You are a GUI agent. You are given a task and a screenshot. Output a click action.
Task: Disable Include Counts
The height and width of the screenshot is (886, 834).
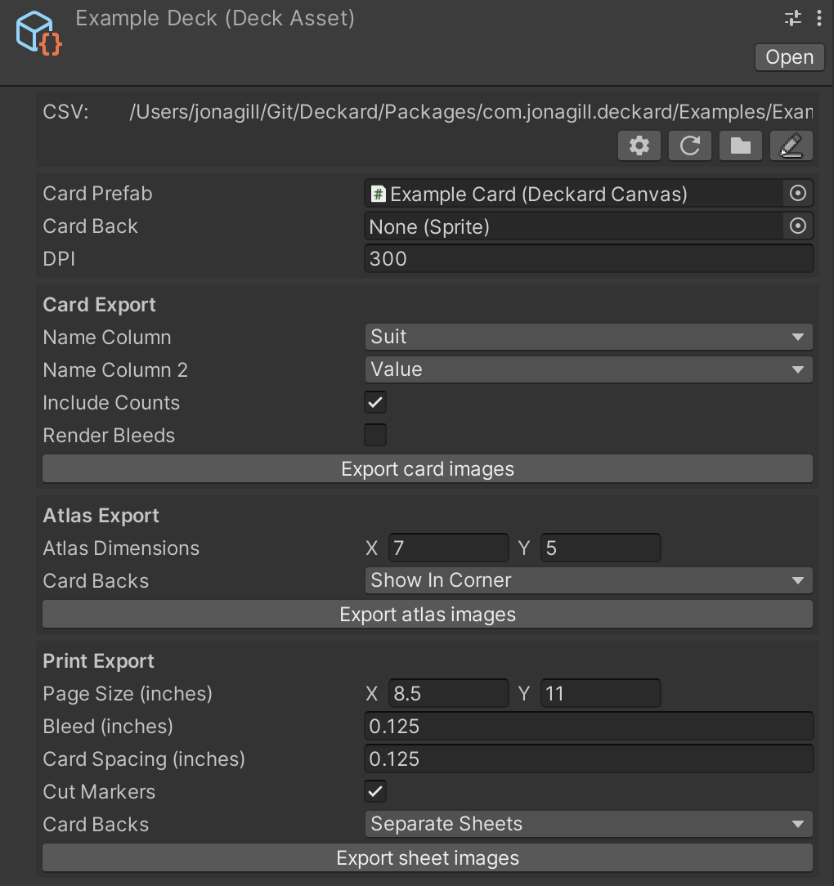pos(375,402)
